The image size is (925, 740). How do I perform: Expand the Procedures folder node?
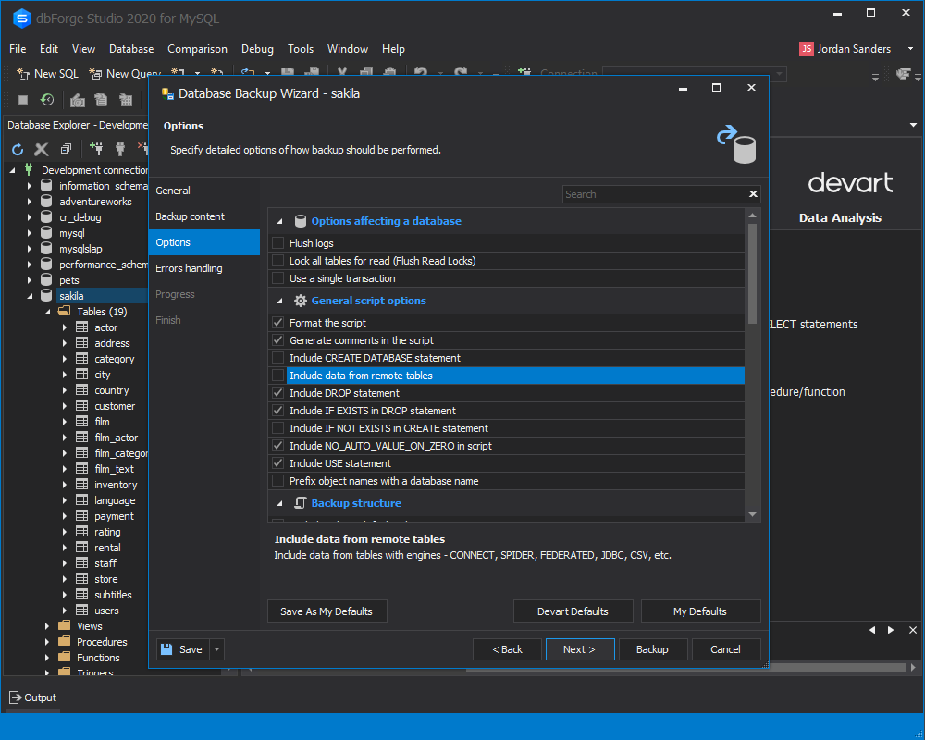(47, 641)
